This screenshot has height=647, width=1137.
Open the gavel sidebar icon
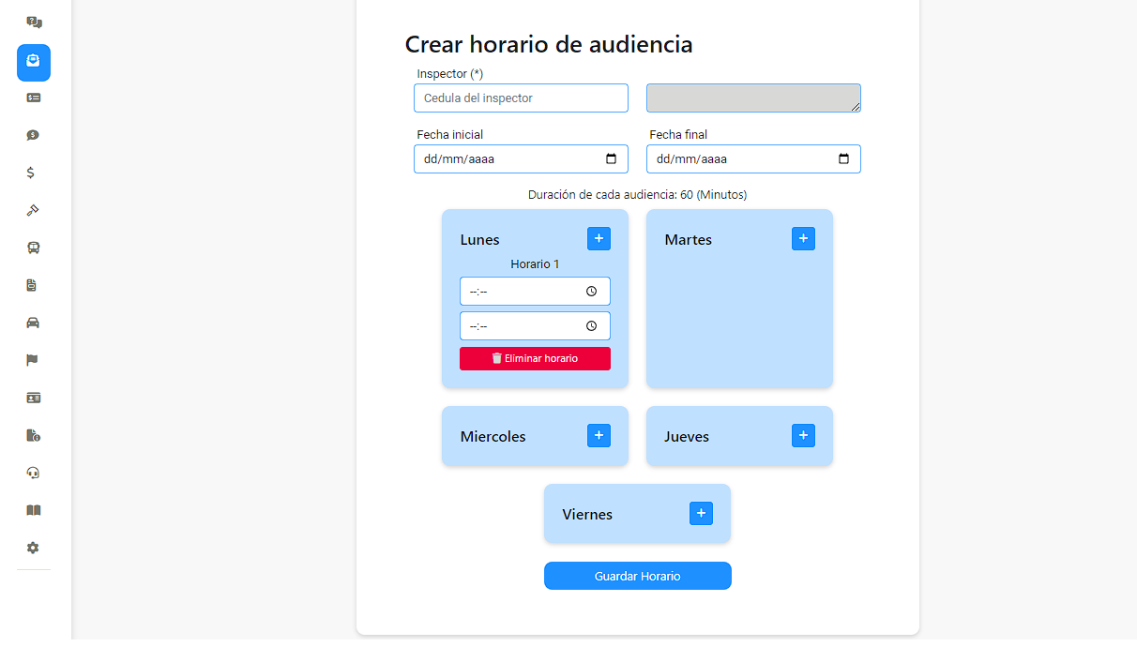coord(34,210)
